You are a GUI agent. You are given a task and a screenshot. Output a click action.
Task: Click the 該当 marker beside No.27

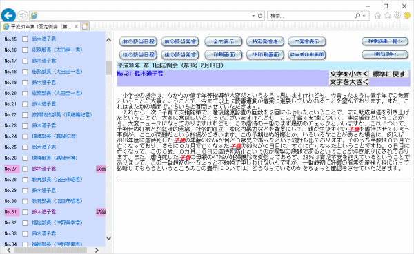[101, 169]
